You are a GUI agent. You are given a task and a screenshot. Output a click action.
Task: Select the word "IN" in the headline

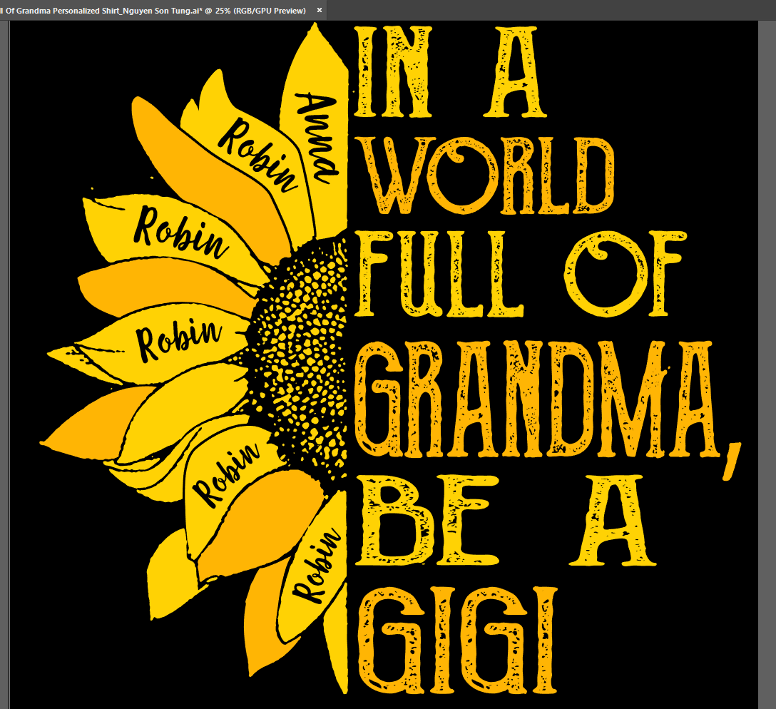tap(394, 71)
